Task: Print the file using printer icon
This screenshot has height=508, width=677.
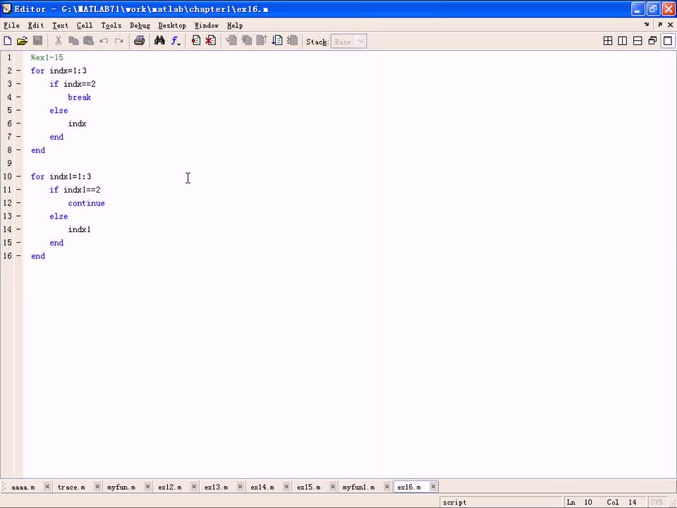Action: click(x=139, y=41)
